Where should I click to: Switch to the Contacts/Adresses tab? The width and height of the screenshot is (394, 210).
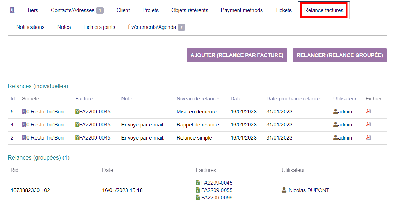[77, 10]
